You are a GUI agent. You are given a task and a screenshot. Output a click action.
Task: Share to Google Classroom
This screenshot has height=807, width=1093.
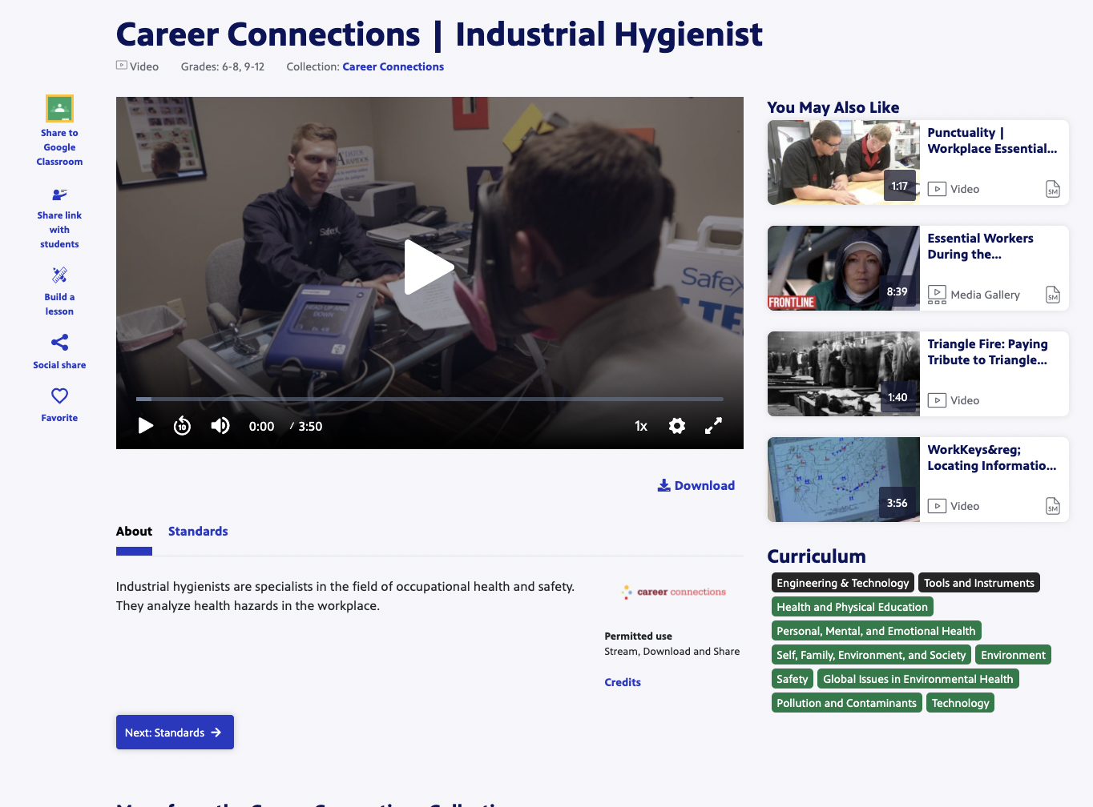[59, 108]
